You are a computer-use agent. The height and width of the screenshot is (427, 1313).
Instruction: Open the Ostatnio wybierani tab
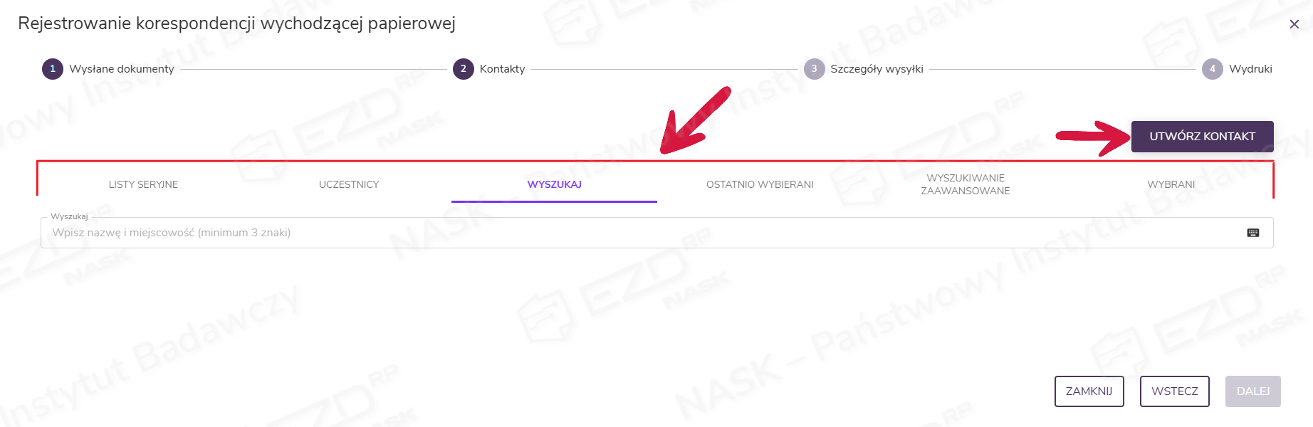(760, 184)
